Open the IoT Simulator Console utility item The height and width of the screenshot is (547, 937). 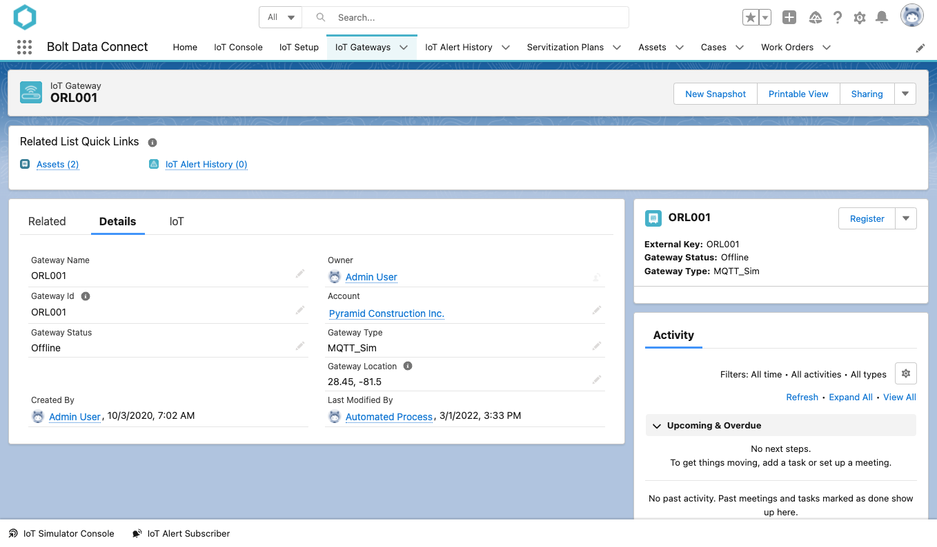[x=61, y=533]
